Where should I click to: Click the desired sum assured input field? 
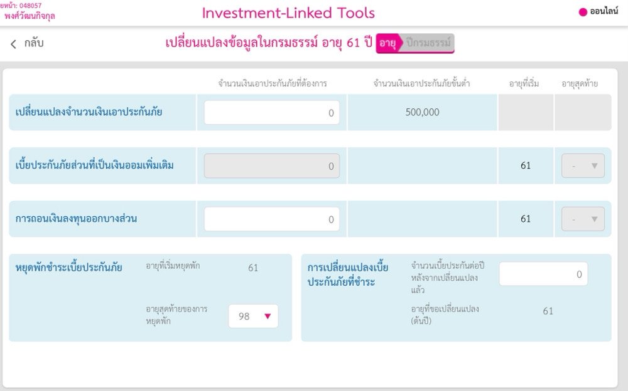(271, 112)
